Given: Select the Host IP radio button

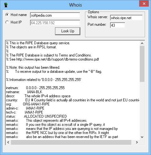Looking at the screenshot, I should pyautogui.click(x=7, y=22).
